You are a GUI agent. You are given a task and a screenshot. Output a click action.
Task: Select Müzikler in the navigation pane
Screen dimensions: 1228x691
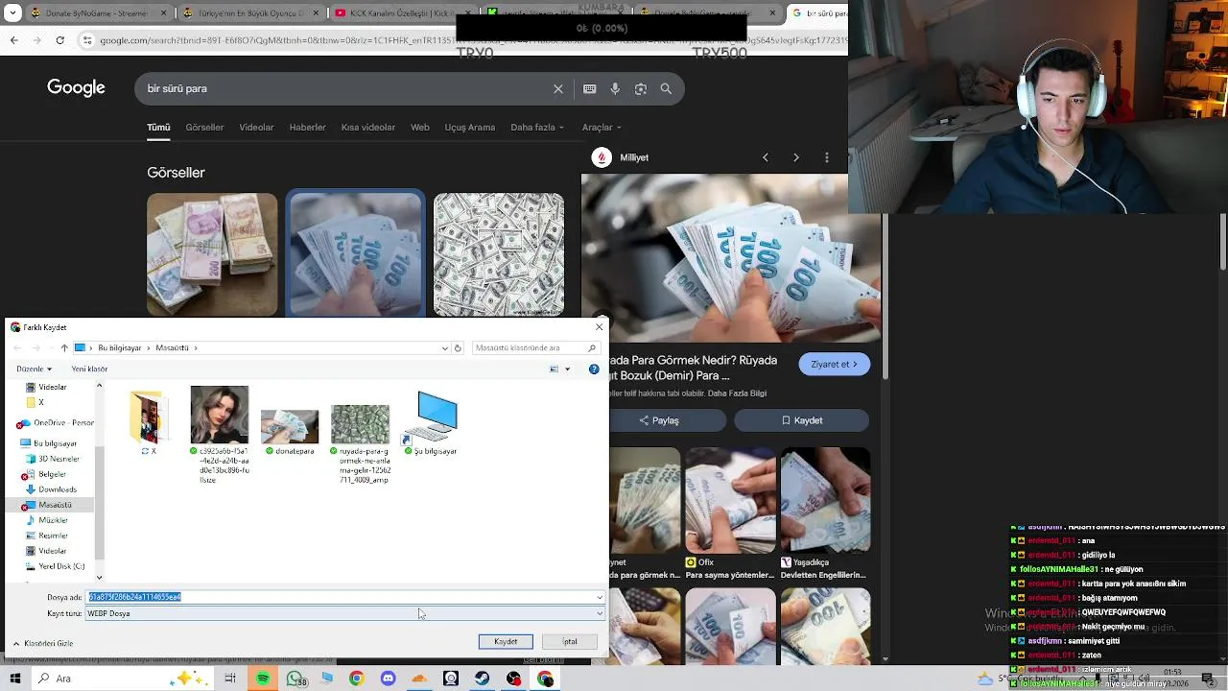[x=53, y=520]
